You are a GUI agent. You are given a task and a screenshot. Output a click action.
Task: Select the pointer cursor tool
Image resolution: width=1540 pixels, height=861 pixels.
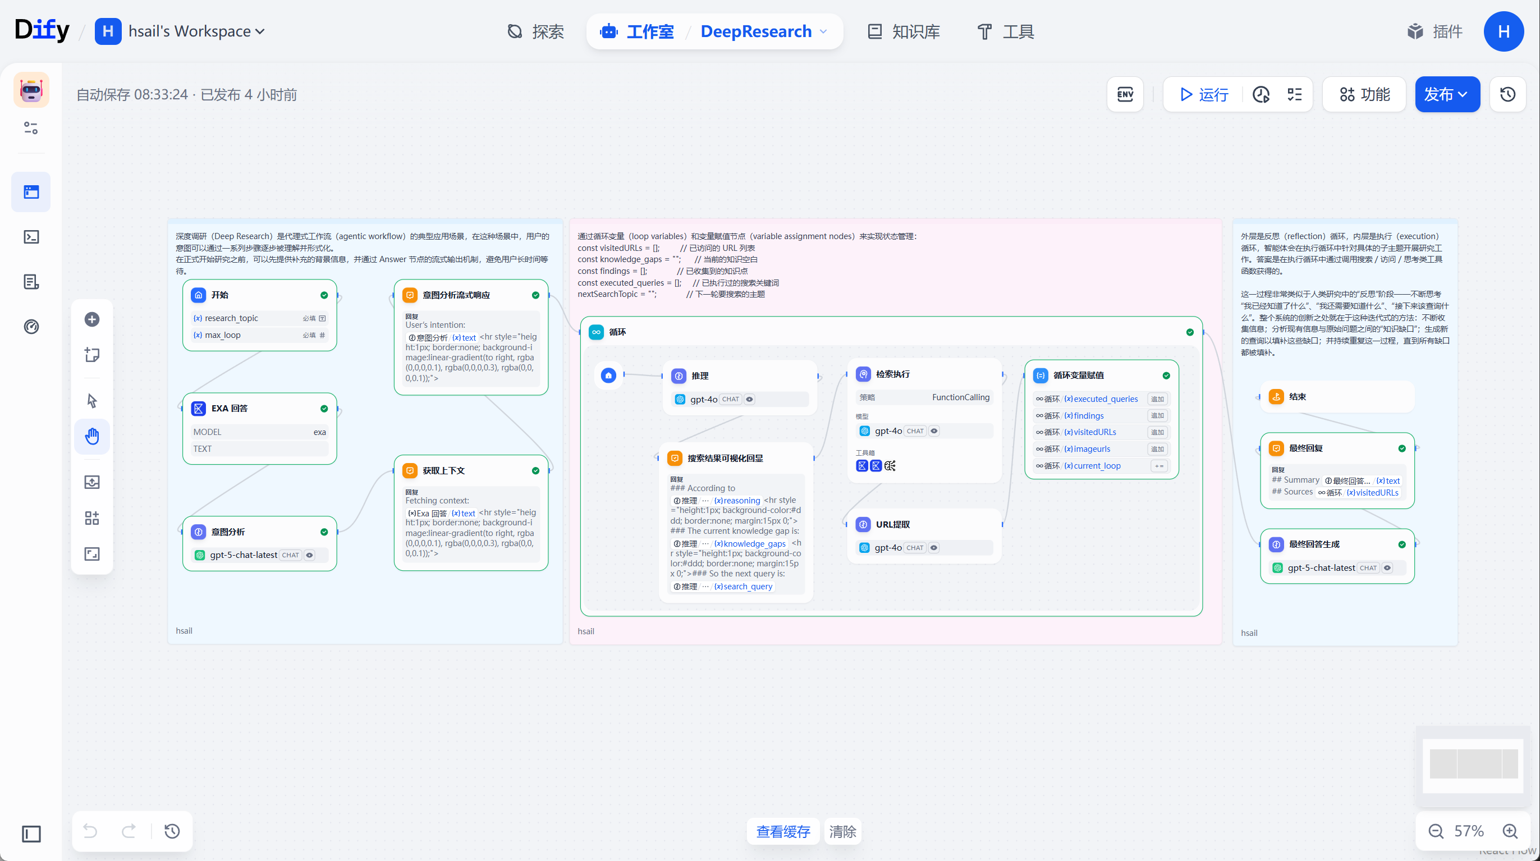[92, 400]
